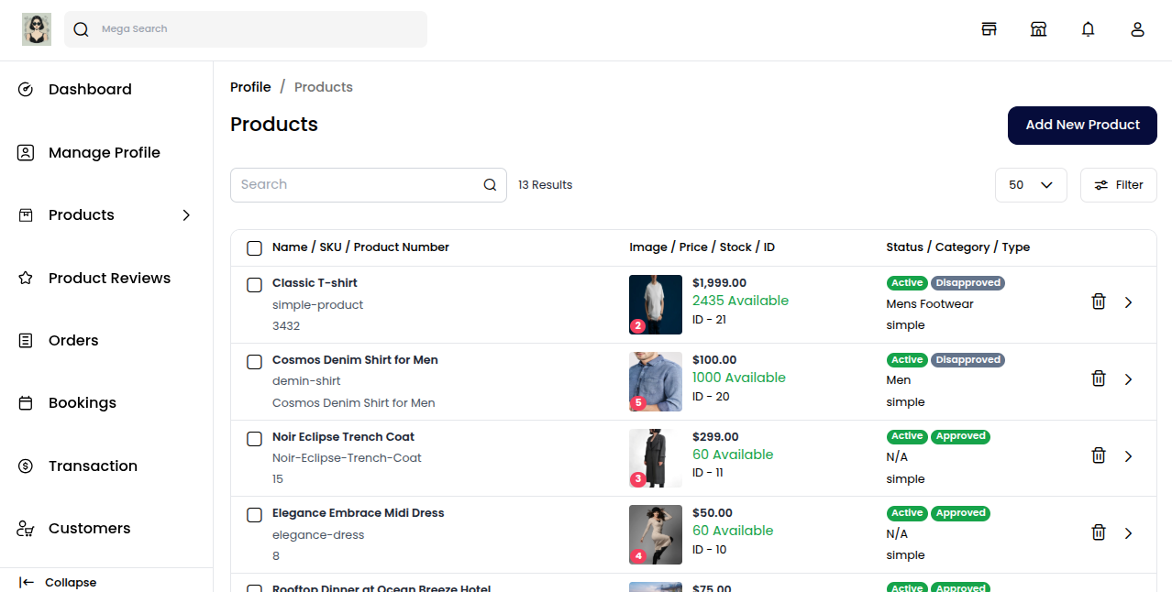Click the Add New Product button
This screenshot has width=1172, height=592.
(1082, 126)
